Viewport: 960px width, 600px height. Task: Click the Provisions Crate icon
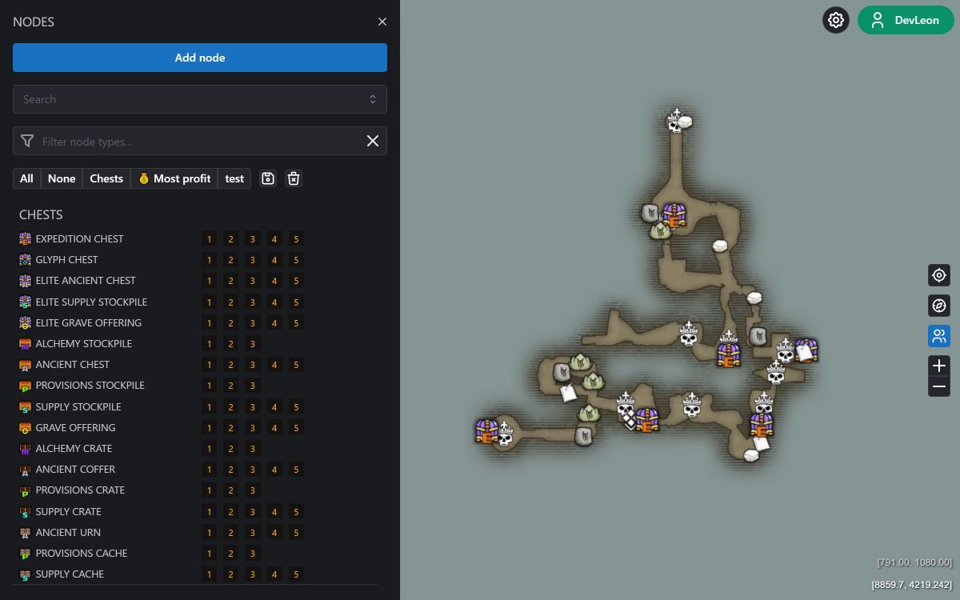pyautogui.click(x=25, y=490)
